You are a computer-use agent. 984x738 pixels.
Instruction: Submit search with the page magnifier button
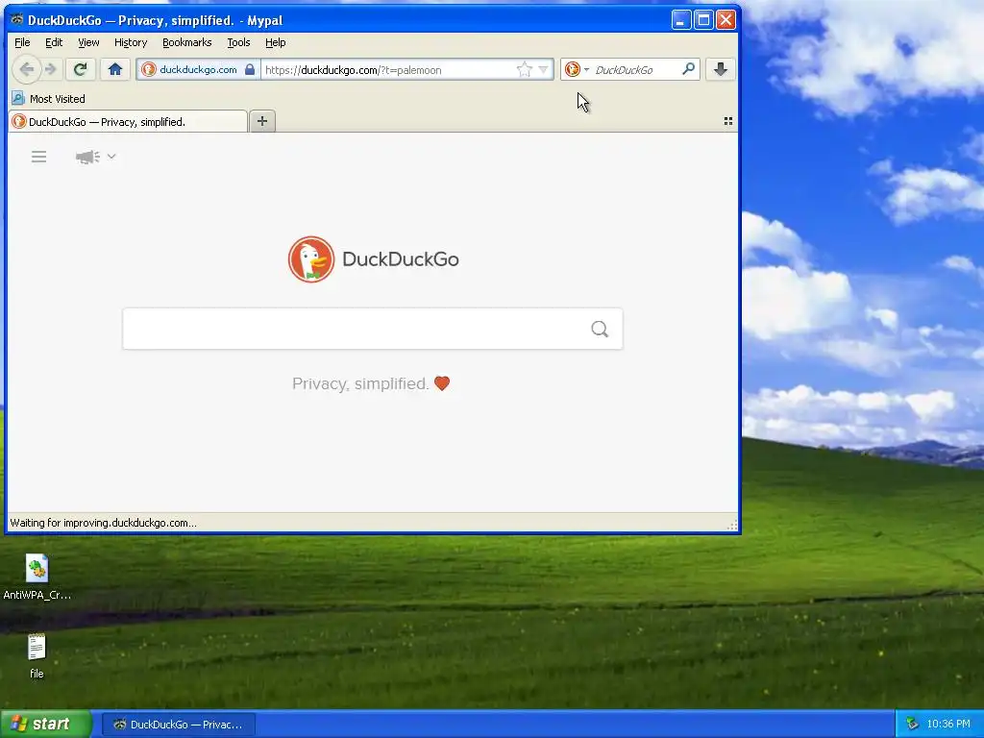pos(600,329)
